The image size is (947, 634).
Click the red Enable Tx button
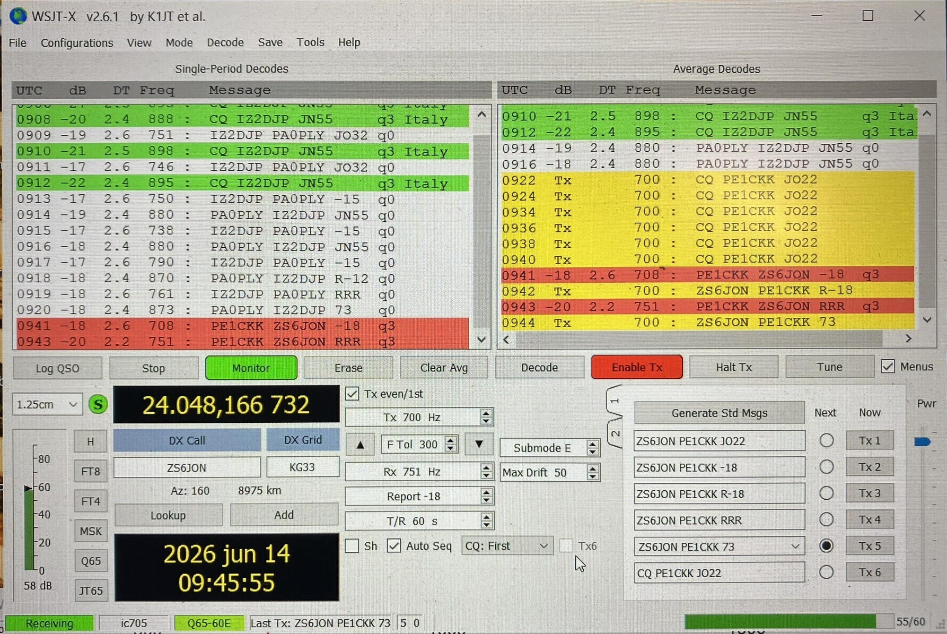tap(637, 367)
